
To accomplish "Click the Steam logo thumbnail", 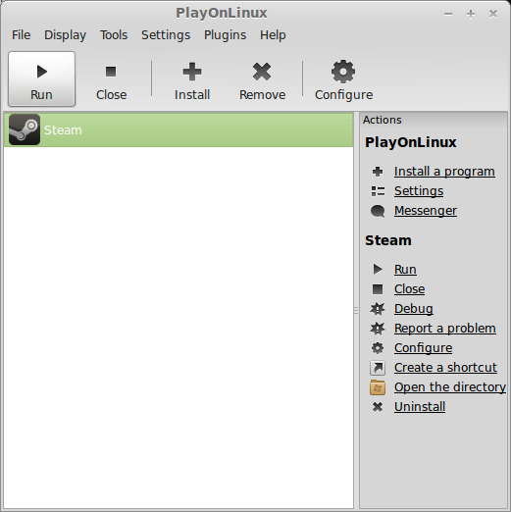I will tap(25, 129).
